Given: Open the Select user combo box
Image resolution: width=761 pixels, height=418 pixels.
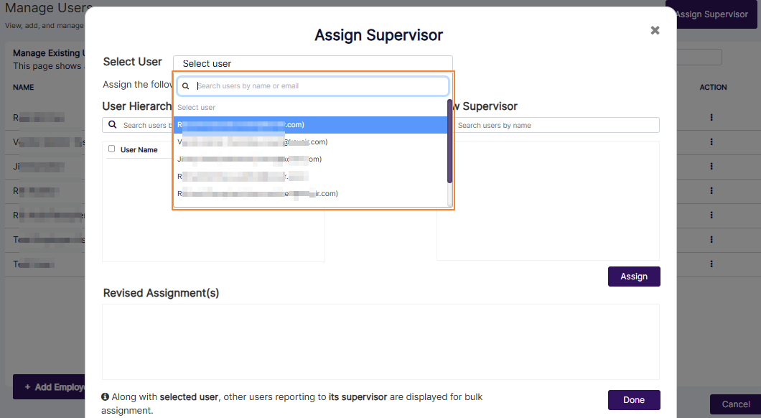Looking at the screenshot, I should [x=313, y=62].
